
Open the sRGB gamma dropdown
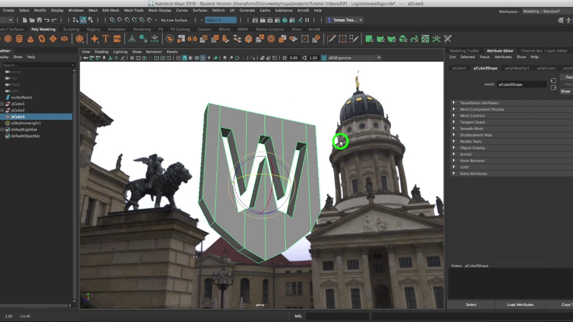point(354,58)
